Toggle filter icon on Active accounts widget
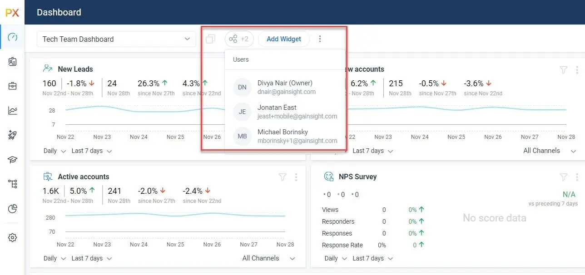Viewport: 585px width, 275px height. 283,177
